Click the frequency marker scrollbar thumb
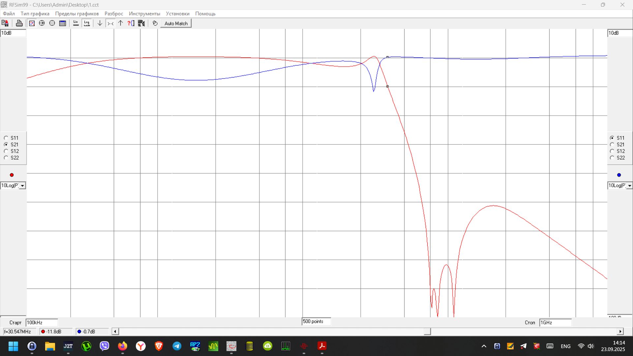 click(x=427, y=331)
